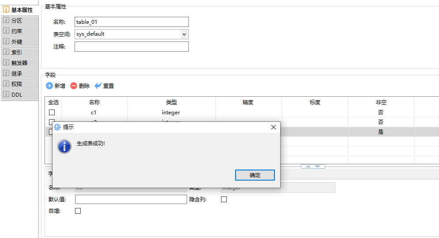The height and width of the screenshot is (238, 439).
Task: Collapse the panel using the splitter arrows
Action: pyautogui.click(x=313, y=166)
